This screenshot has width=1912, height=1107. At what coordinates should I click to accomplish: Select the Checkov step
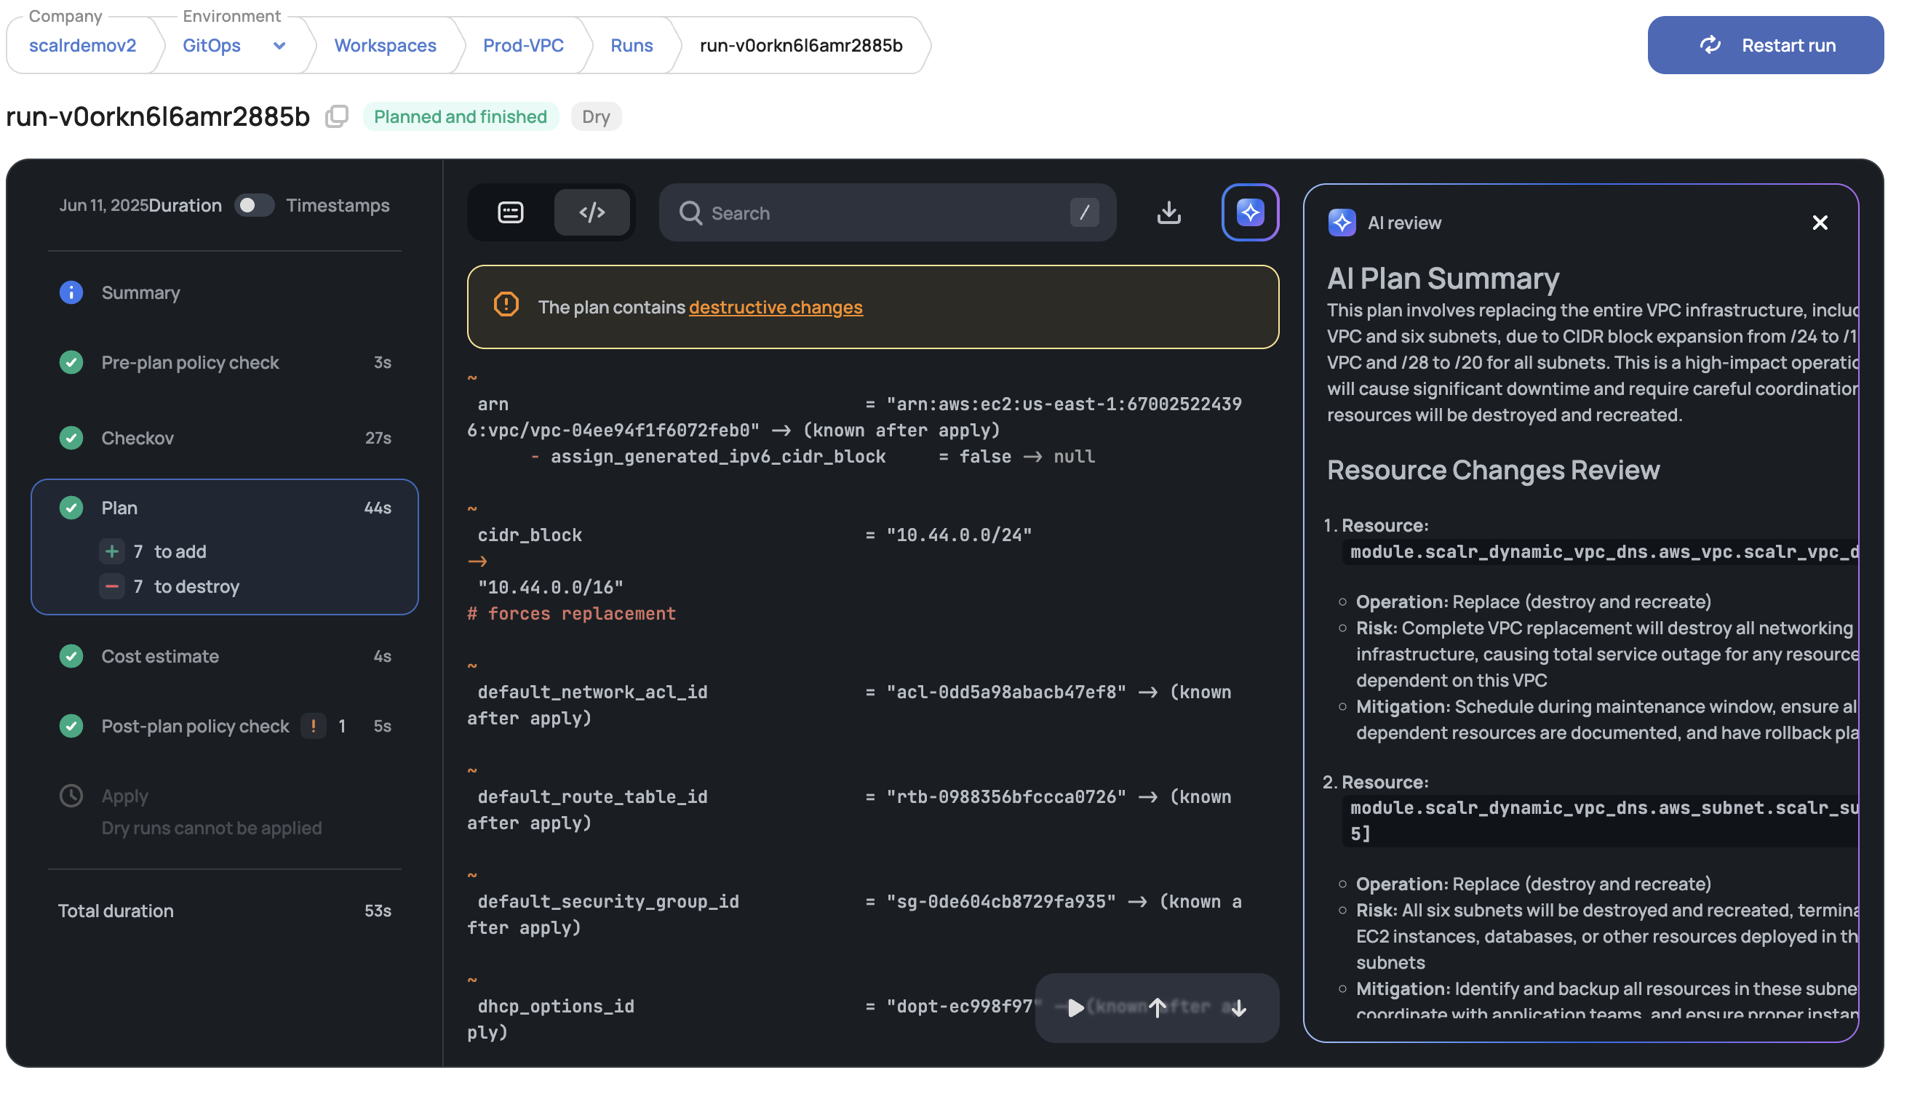click(x=225, y=438)
